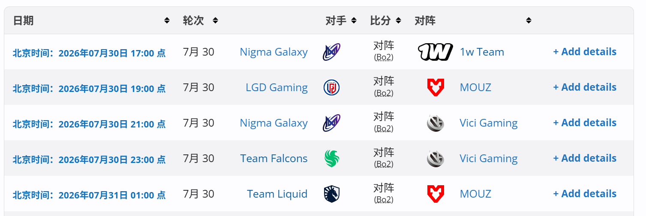Click Bo2 label in the Team Liquid row
This screenshot has height=216, width=646.
[x=384, y=199]
